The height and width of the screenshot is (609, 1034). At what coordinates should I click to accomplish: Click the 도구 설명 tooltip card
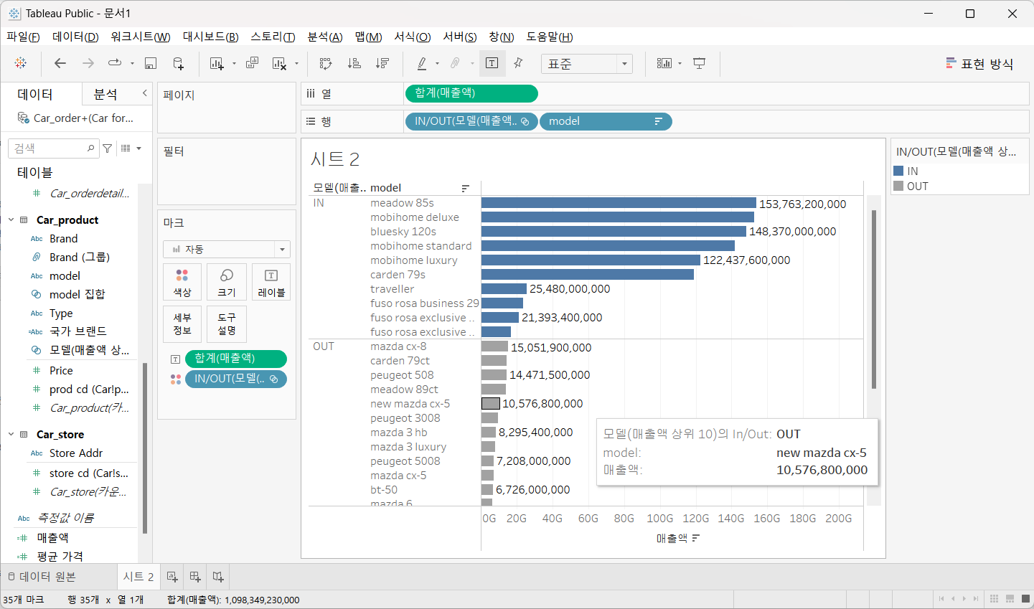[x=227, y=324]
